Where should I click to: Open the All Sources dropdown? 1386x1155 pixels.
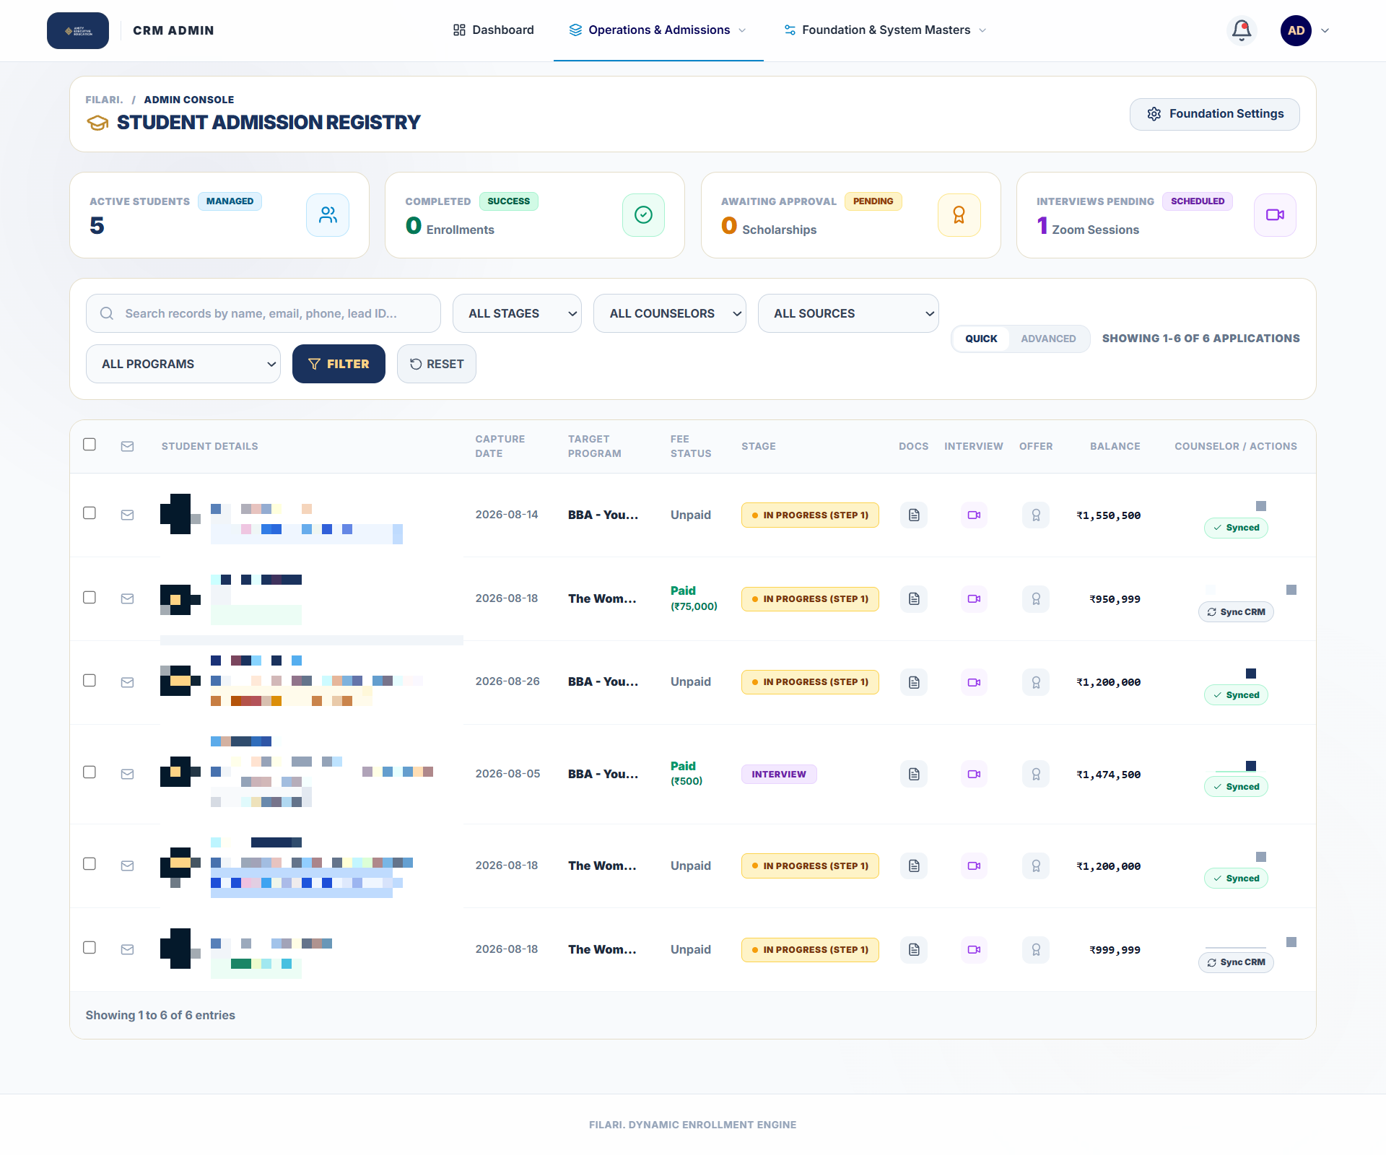coord(848,313)
